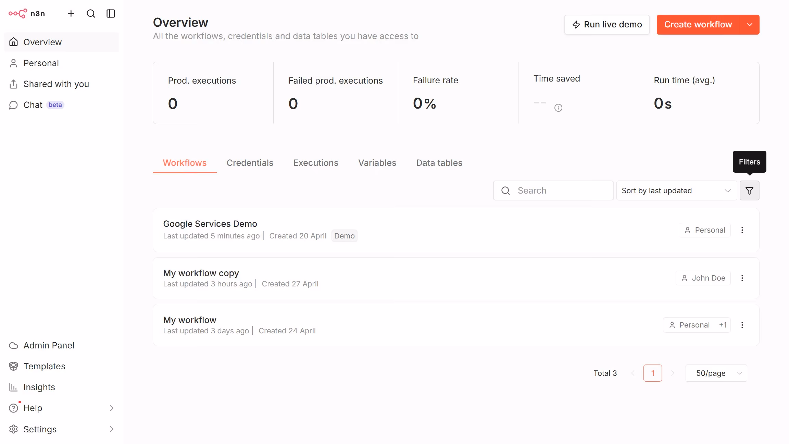Click the workflow Search field
The image size is (789, 444).
point(553,190)
